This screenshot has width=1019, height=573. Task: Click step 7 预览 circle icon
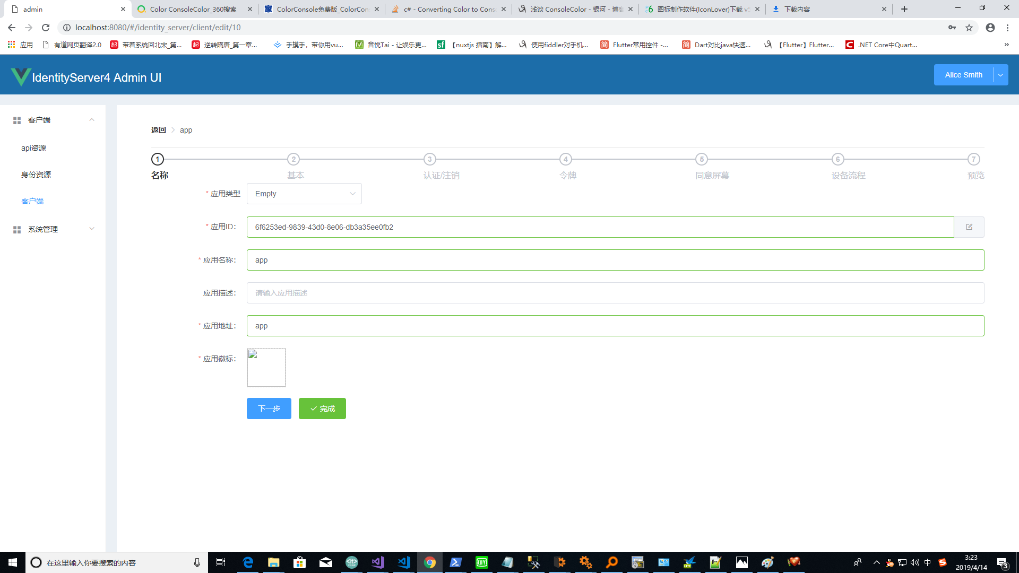click(x=973, y=159)
